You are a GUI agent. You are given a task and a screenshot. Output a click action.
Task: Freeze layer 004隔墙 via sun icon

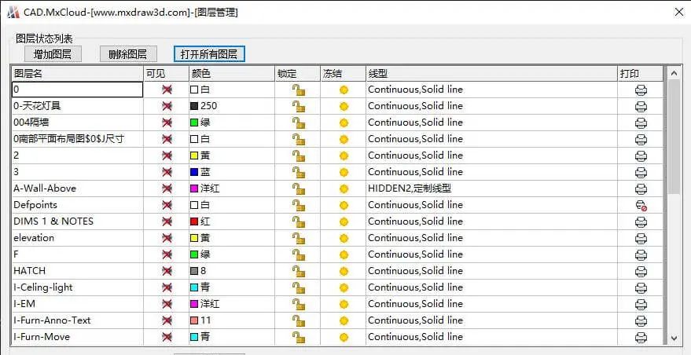(x=344, y=123)
